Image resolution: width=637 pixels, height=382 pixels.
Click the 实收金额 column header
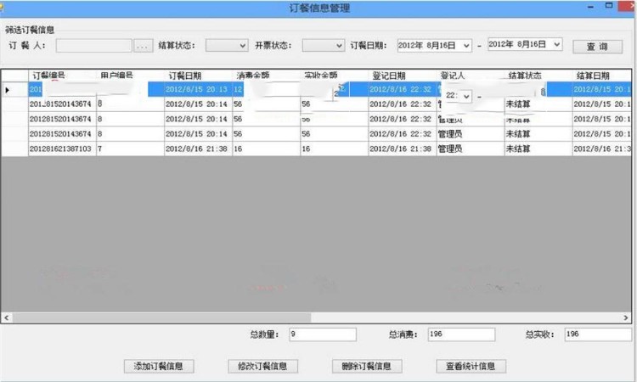(x=335, y=76)
